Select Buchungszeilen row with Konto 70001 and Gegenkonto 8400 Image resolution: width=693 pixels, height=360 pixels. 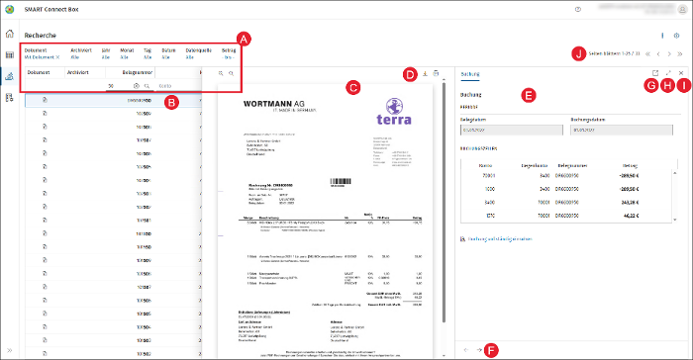pos(566,176)
